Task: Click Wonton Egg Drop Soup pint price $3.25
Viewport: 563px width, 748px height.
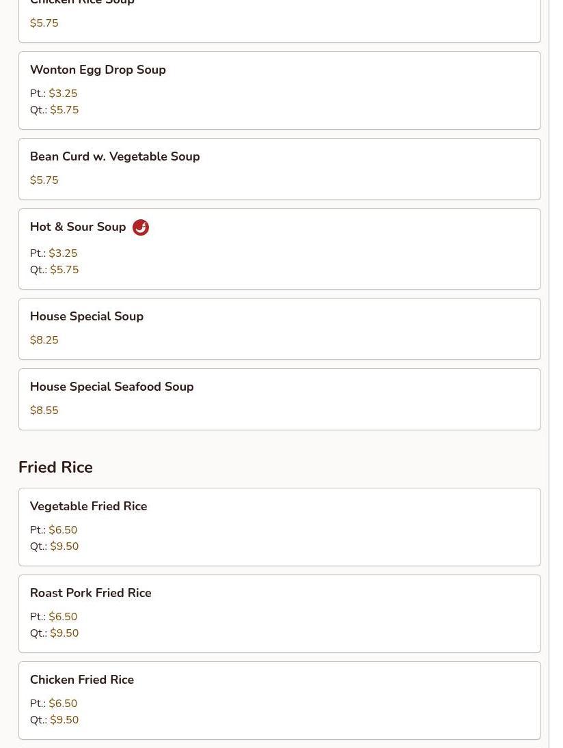Action: 63,94
